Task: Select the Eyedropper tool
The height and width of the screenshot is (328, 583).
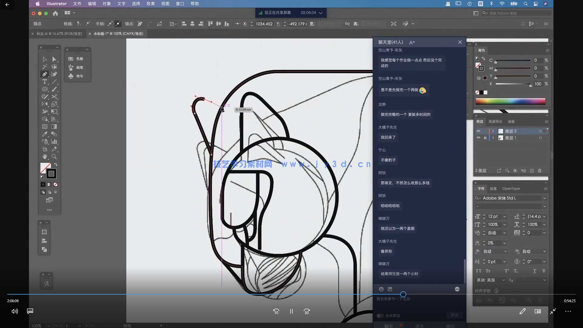Action: 45,134
